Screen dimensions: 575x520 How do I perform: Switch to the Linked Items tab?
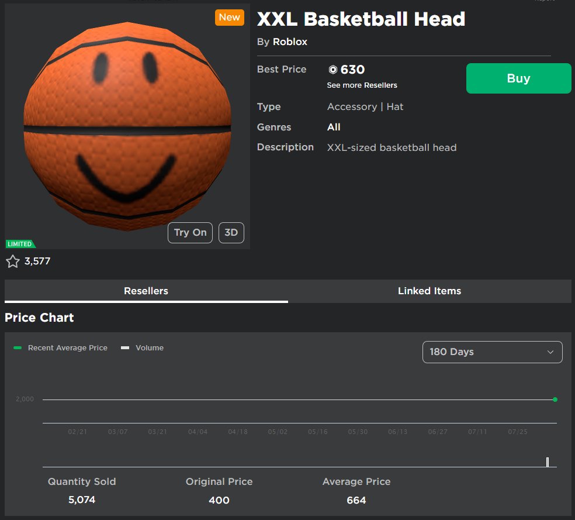pyautogui.click(x=429, y=291)
